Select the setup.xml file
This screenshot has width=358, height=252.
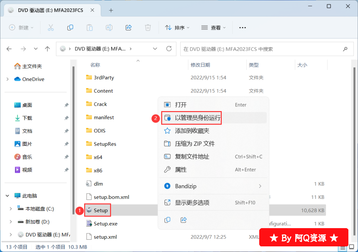[x=101, y=237]
